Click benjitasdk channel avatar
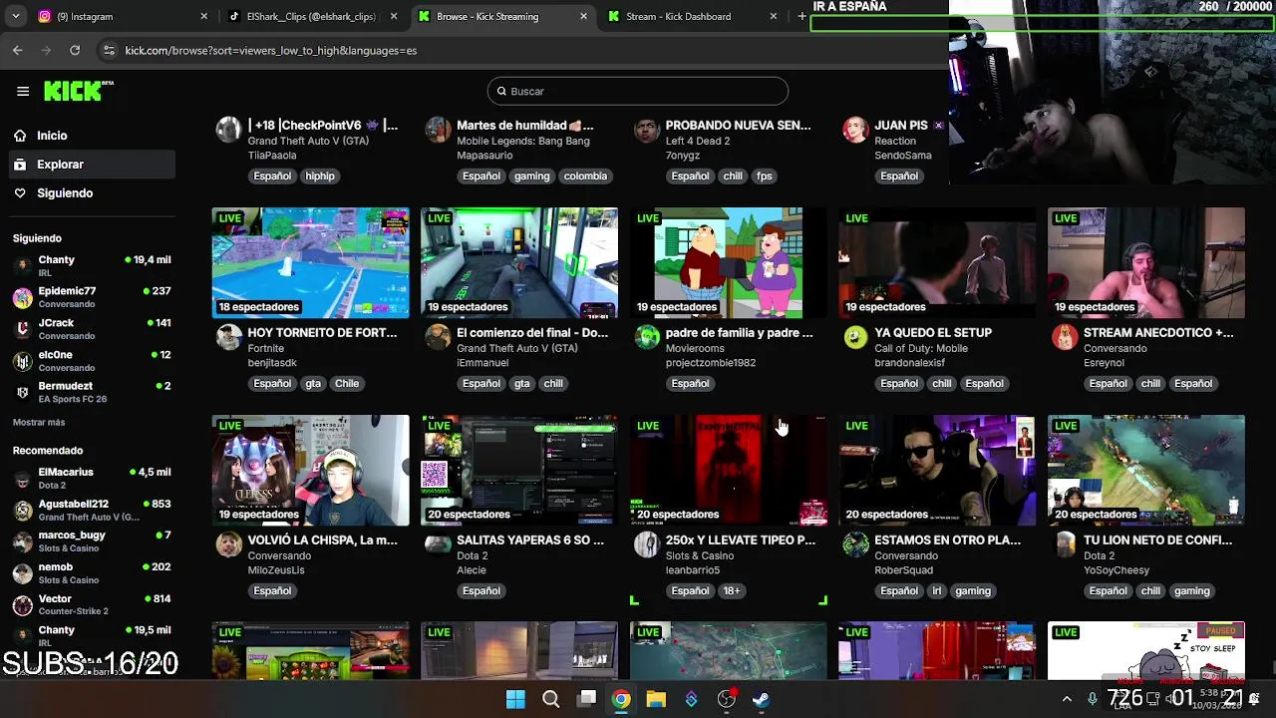This screenshot has width=1276, height=718. [229, 337]
